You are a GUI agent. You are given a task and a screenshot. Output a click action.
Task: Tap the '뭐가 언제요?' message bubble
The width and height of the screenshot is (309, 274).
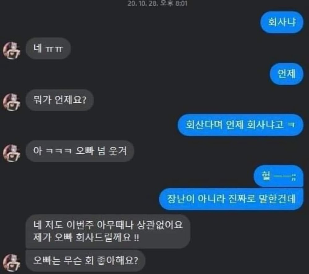coord(60,100)
